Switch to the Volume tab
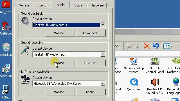This screenshot has width=180, height=101. (x=24, y=5)
